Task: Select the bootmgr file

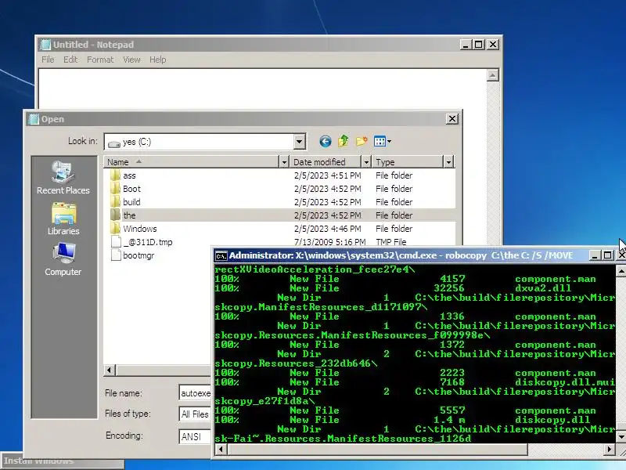Action: pyautogui.click(x=139, y=255)
